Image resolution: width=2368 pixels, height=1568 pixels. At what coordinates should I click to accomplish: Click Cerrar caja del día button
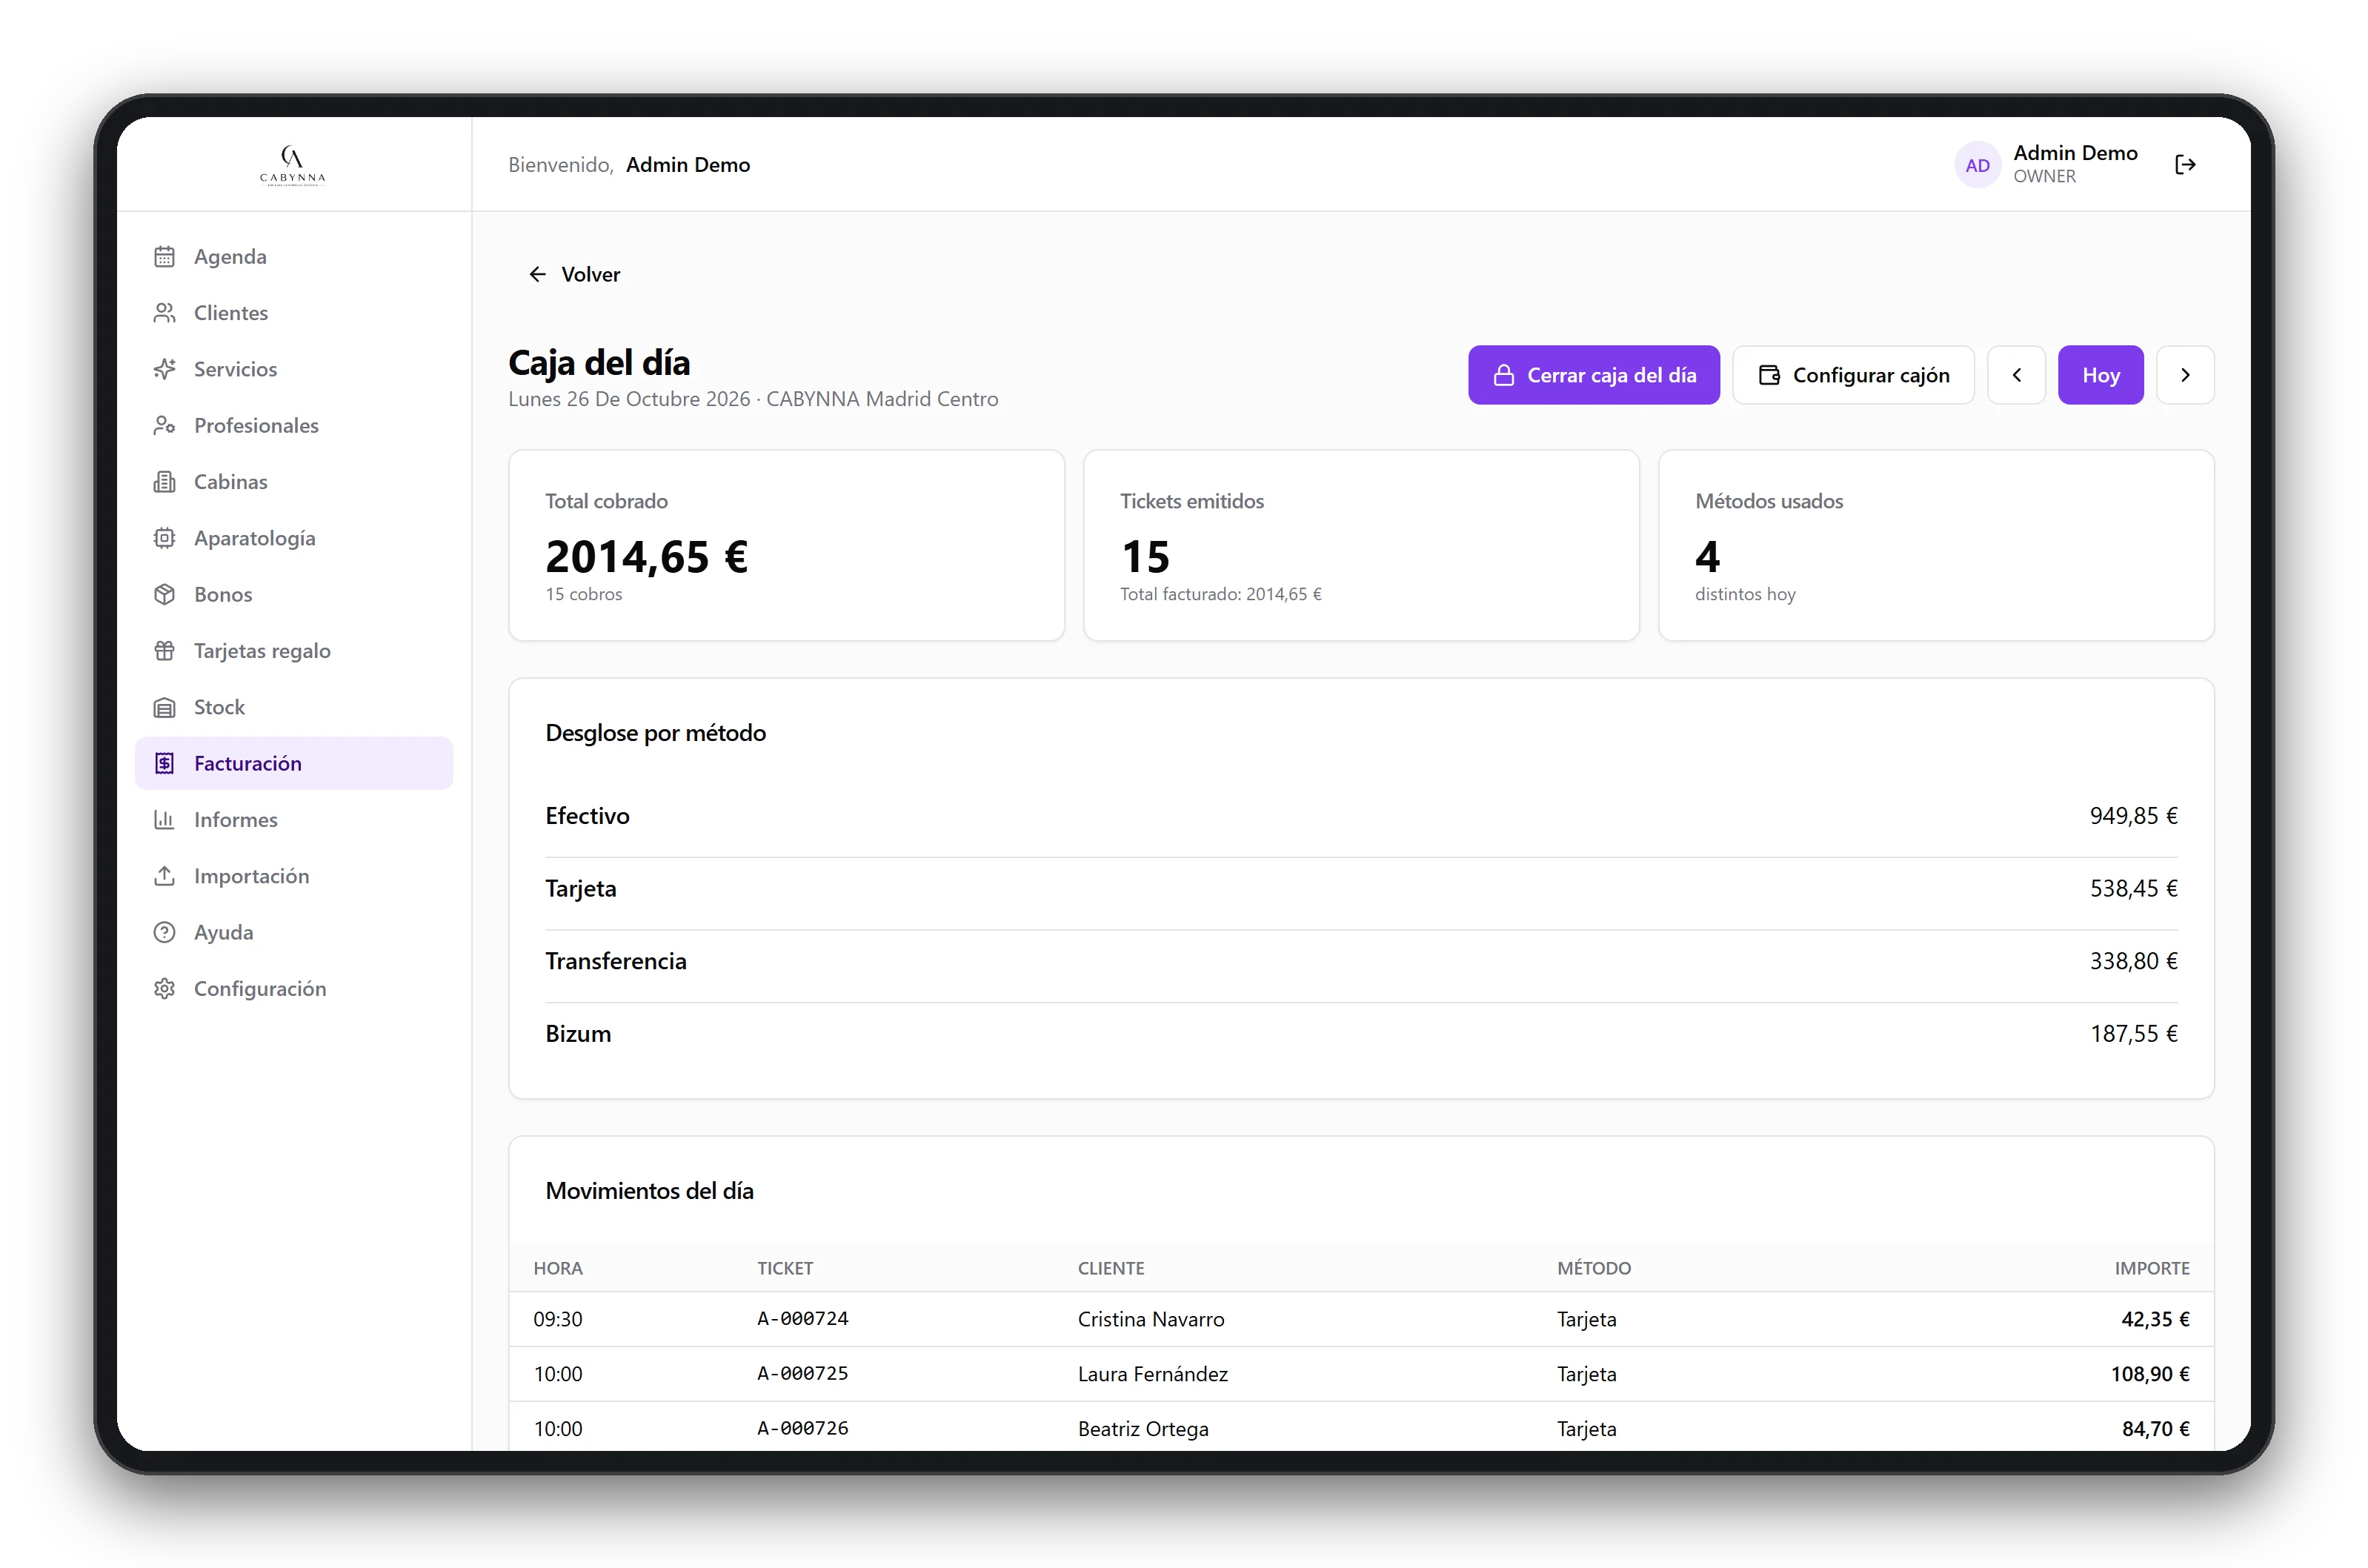tap(1593, 375)
